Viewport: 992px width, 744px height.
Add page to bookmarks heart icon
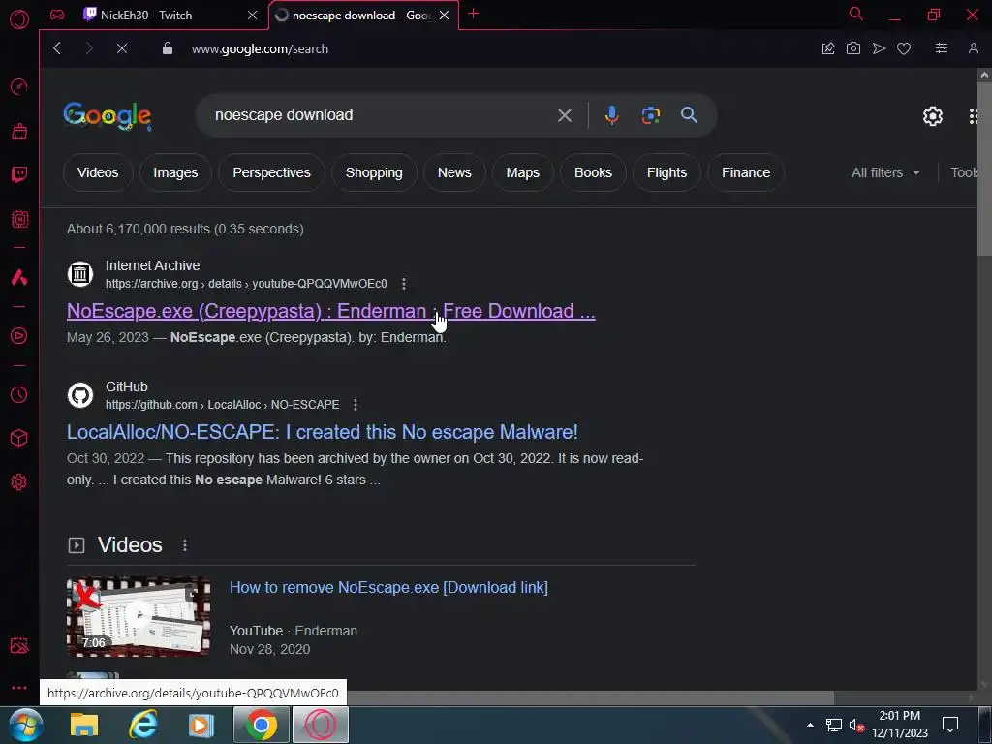point(904,48)
